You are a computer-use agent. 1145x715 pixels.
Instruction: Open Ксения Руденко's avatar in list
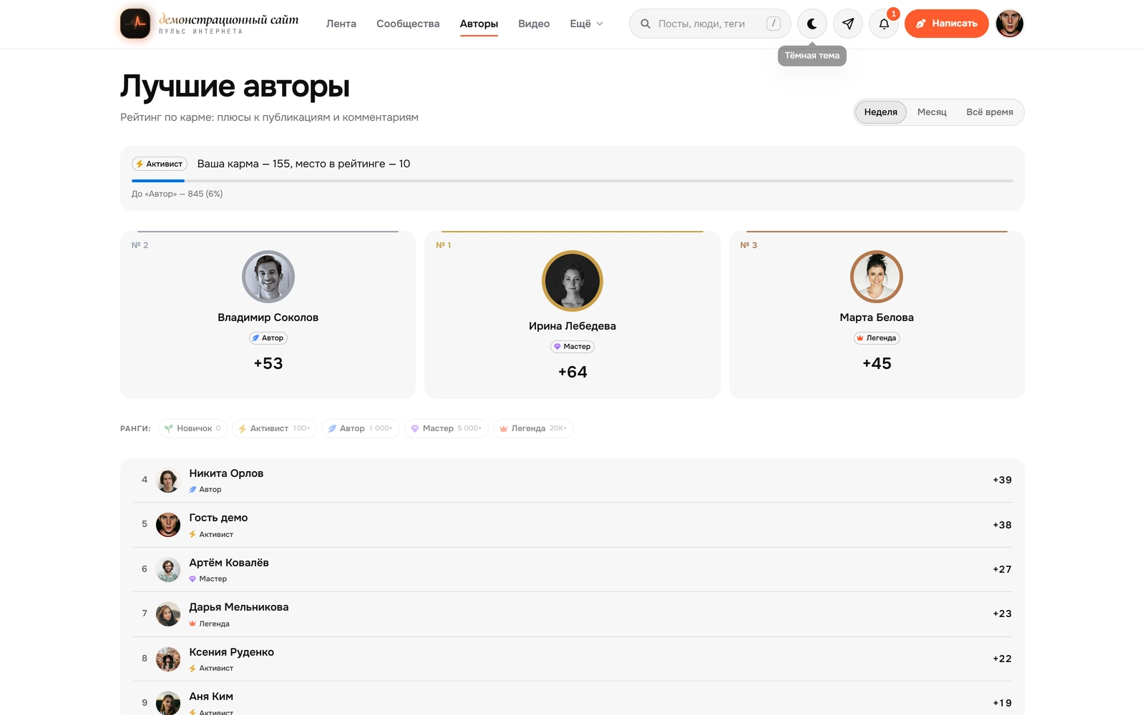pyautogui.click(x=168, y=659)
